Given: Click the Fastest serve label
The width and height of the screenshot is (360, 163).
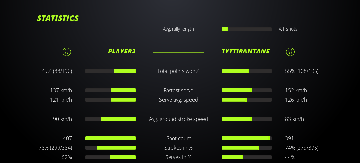Looking at the screenshot, I should pyautogui.click(x=178, y=90).
